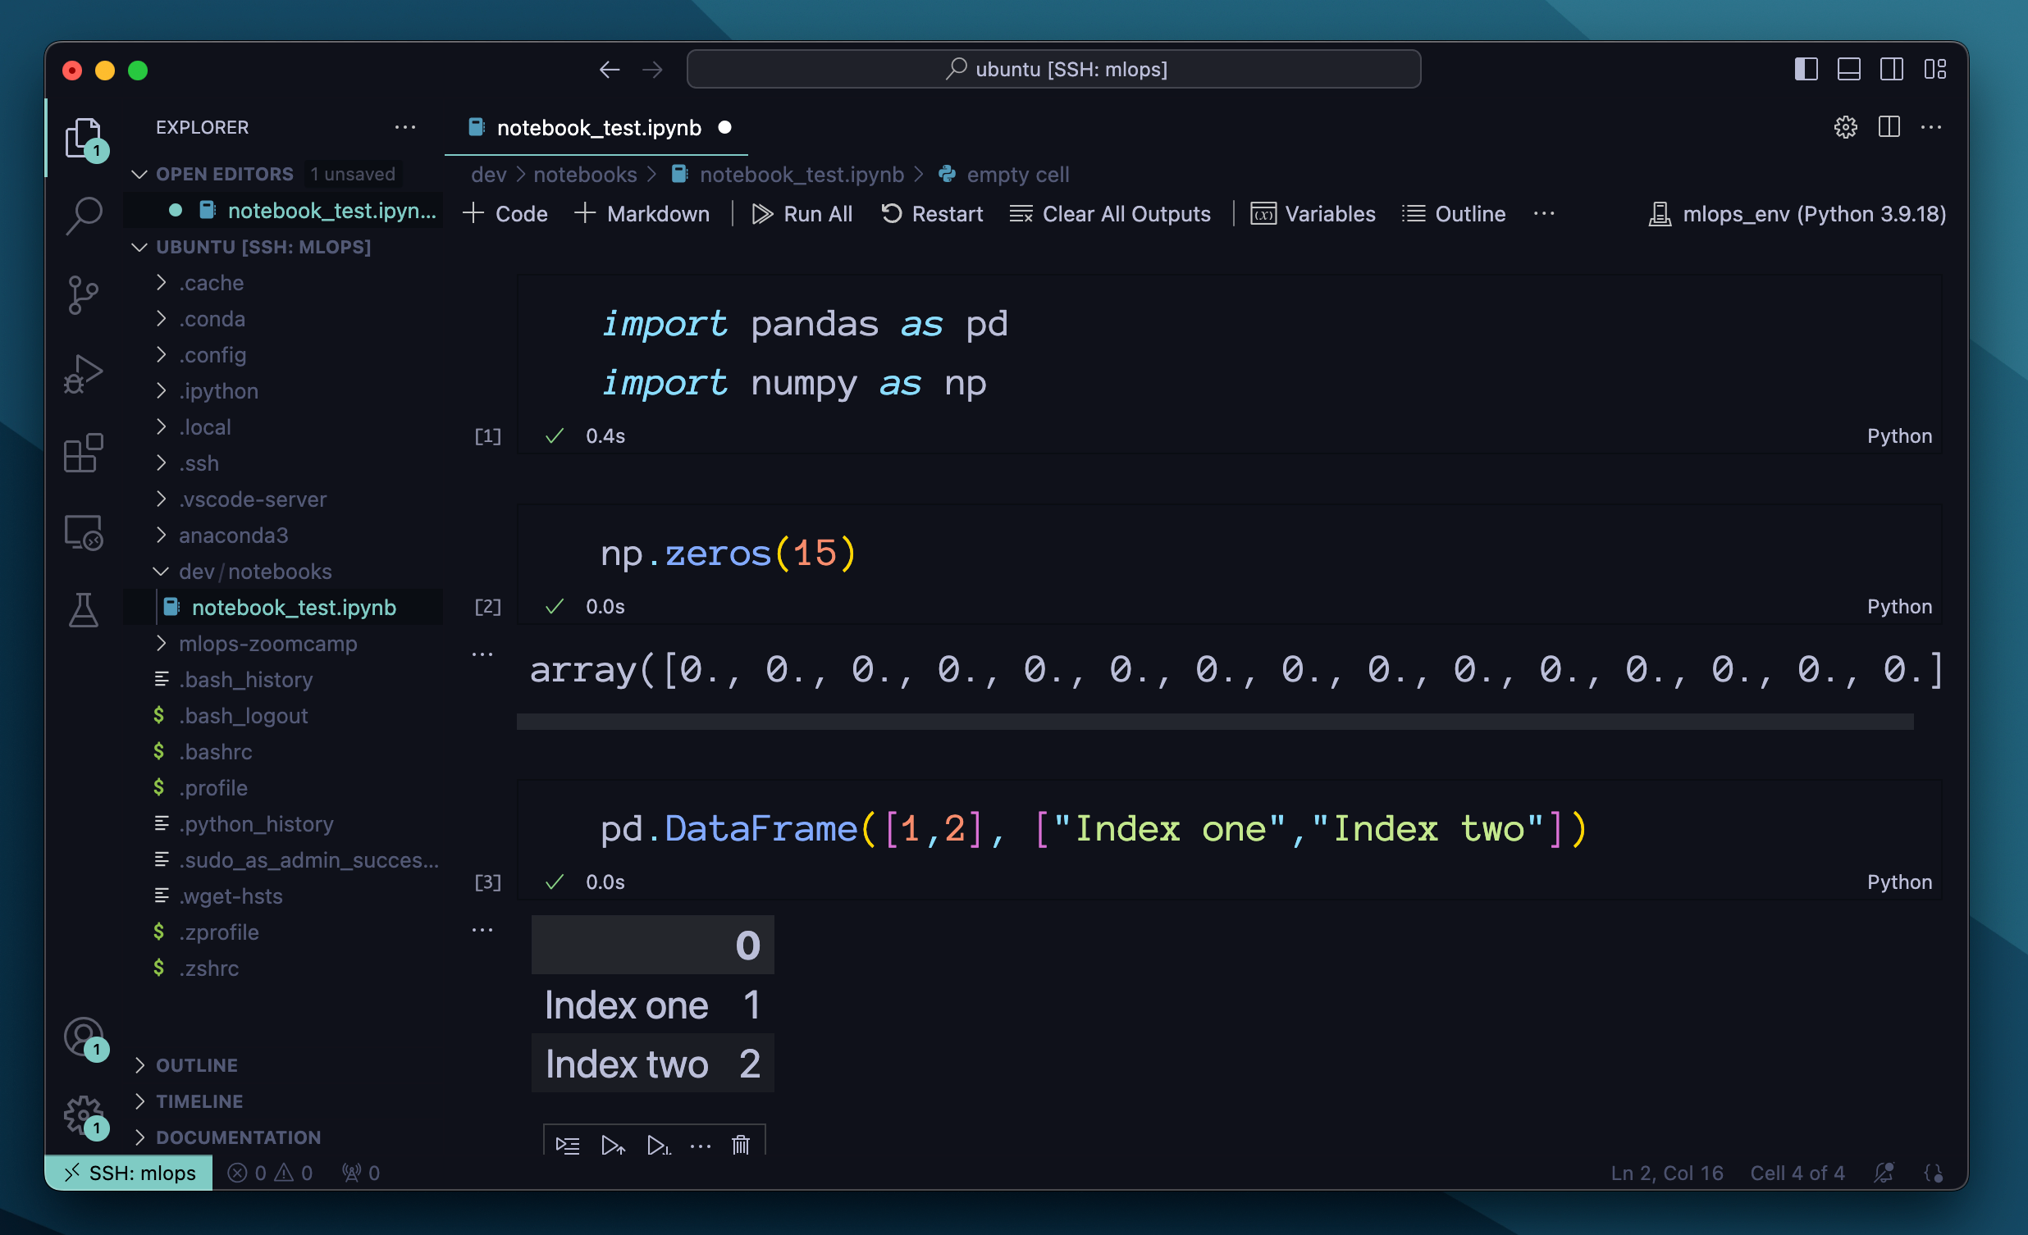Click the Add Markdown cell button
The width and height of the screenshot is (2028, 1235).
click(x=643, y=214)
